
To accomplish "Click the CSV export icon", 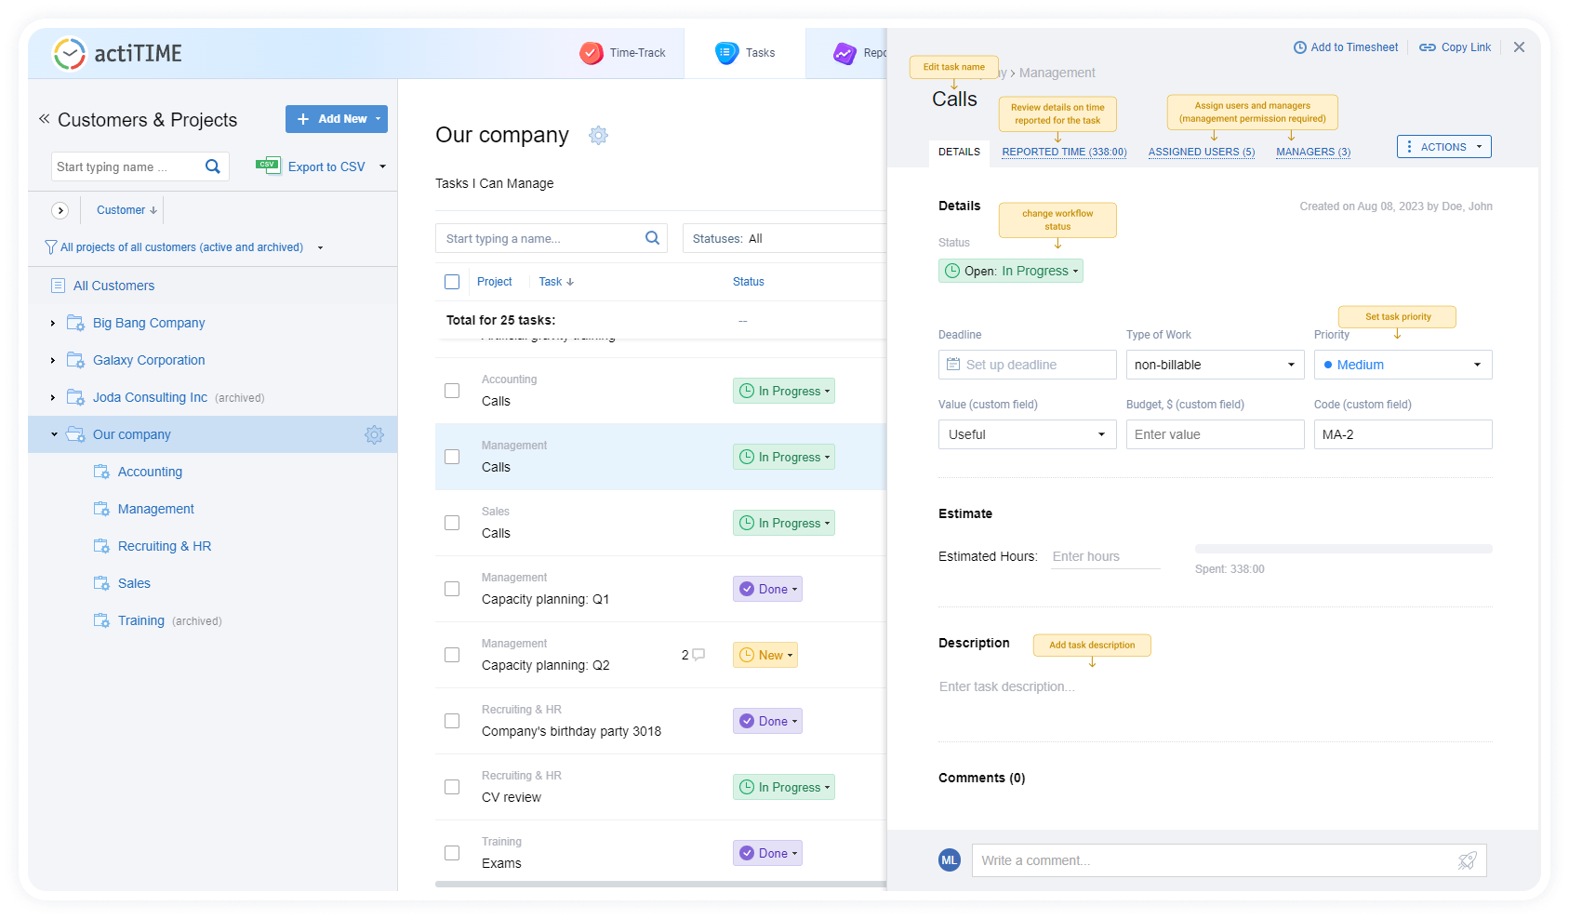I will pyautogui.click(x=268, y=166).
